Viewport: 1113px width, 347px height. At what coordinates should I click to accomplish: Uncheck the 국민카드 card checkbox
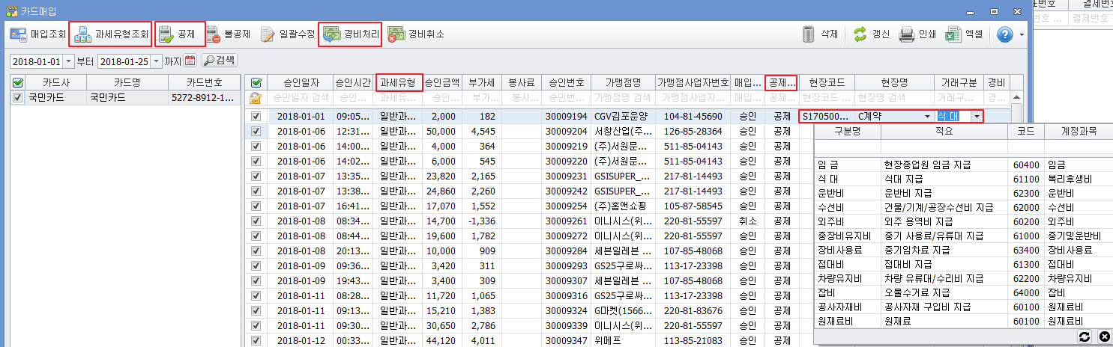coord(18,97)
